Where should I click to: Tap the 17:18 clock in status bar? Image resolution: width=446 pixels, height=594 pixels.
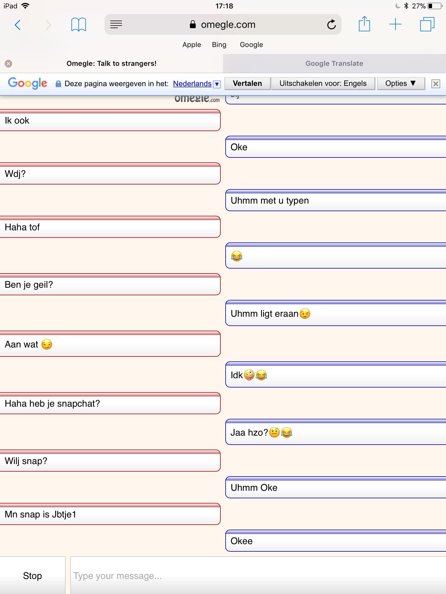pos(224,6)
